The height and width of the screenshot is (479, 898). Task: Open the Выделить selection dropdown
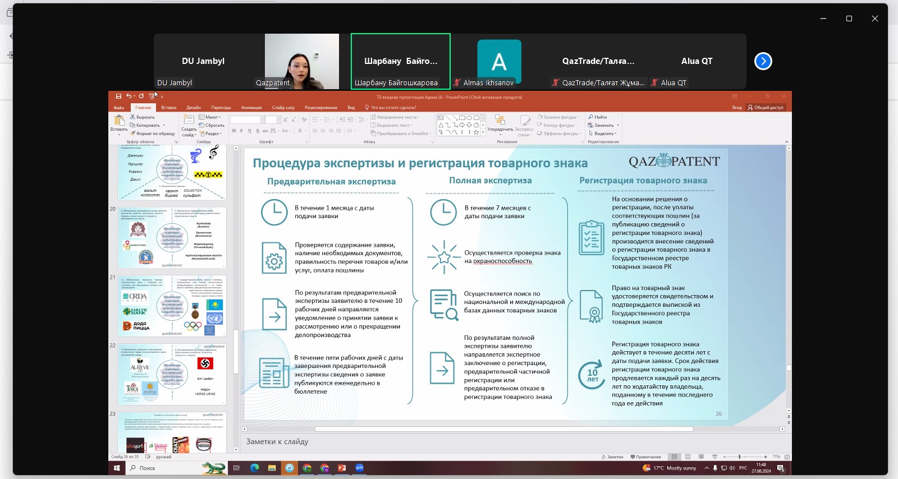(x=602, y=133)
